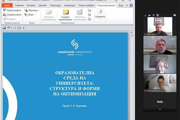Switch to the Вид tab
180x120 pixels.
point(121,5)
